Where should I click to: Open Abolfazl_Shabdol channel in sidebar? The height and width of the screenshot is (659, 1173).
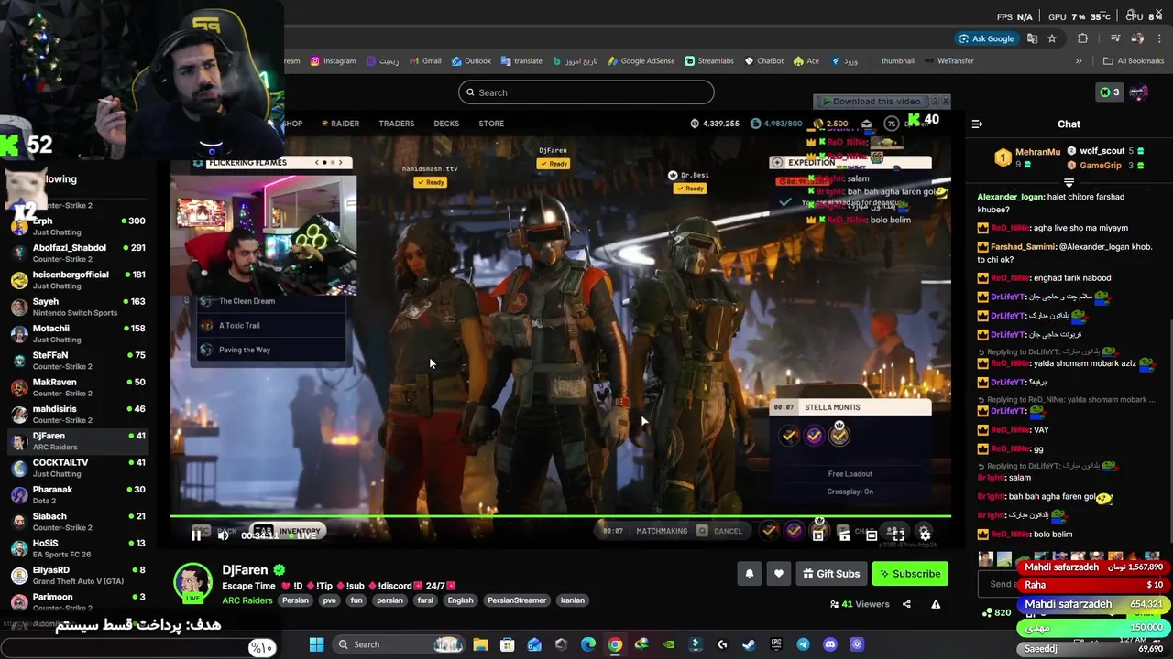pos(77,253)
